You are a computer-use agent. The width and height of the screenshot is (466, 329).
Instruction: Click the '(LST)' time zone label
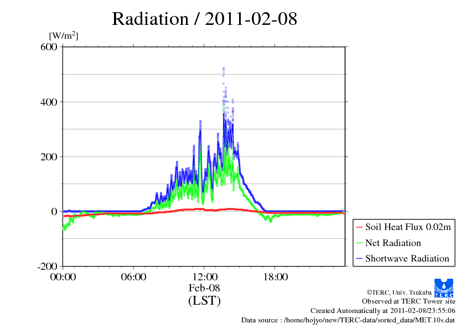tap(204, 301)
